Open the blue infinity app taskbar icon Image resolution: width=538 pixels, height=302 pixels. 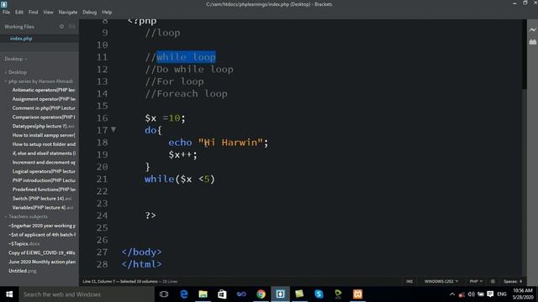pyautogui.click(x=241, y=294)
